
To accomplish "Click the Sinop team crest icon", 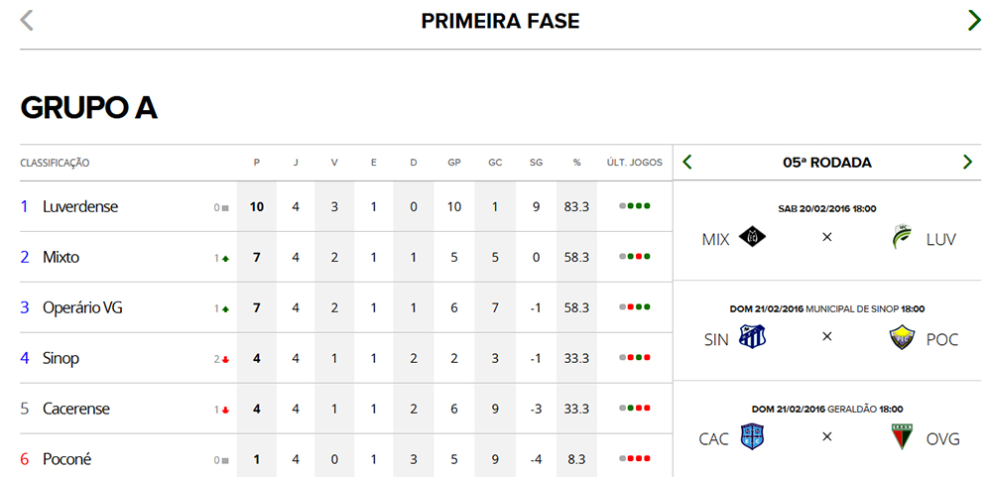I will click(753, 337).
